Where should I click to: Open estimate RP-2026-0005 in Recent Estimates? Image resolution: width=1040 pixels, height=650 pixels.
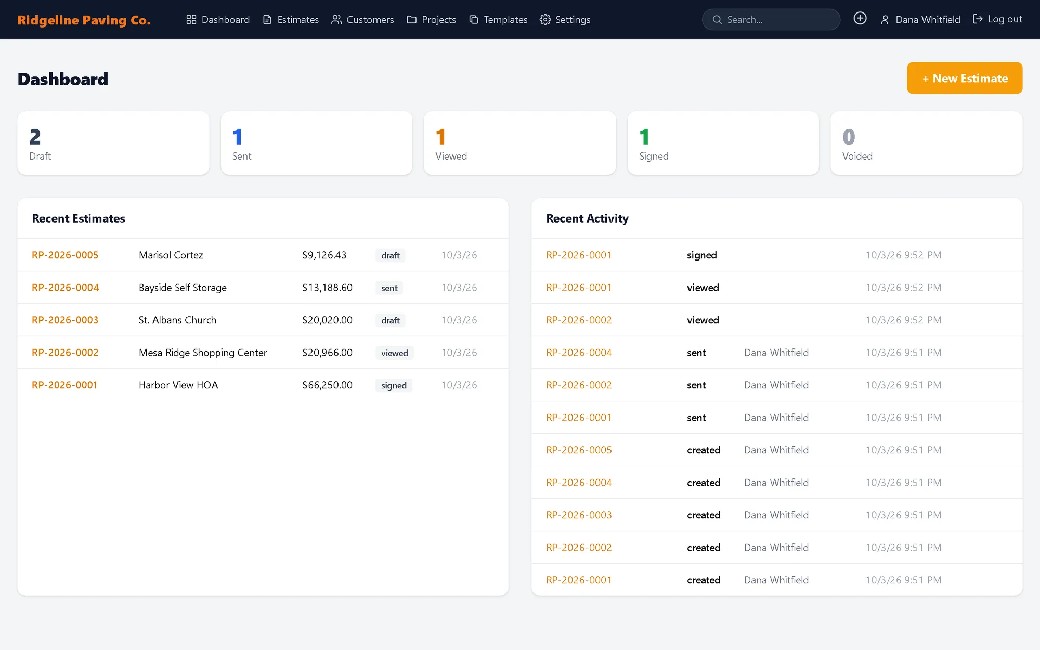pyautogui.click(x=65, y=255)
